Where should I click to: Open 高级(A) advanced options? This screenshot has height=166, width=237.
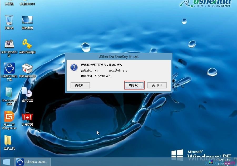80,85
